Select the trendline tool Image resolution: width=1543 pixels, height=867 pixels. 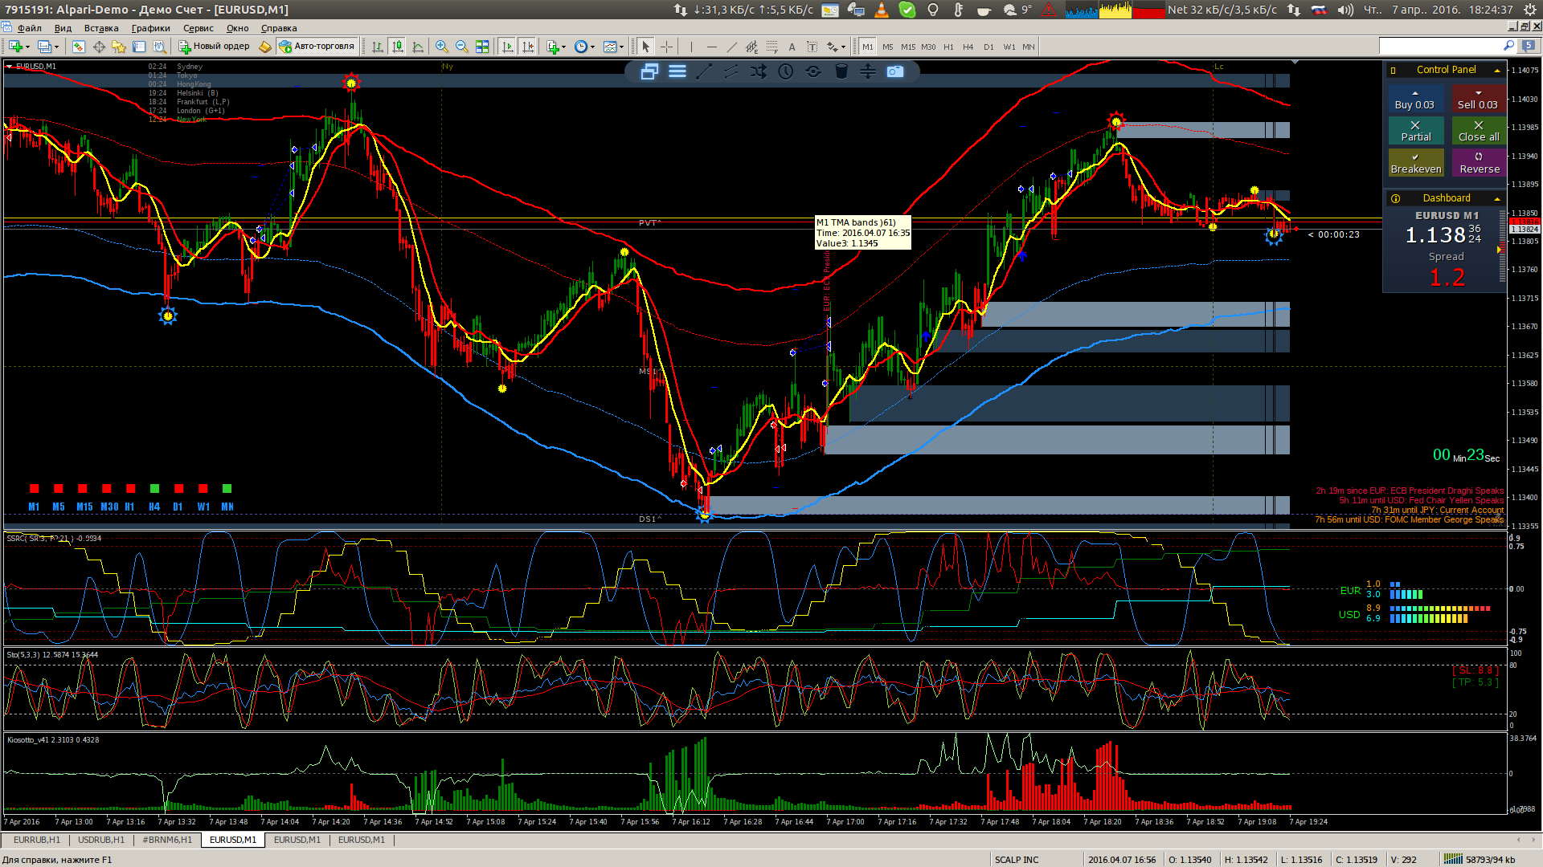point(731,47)
